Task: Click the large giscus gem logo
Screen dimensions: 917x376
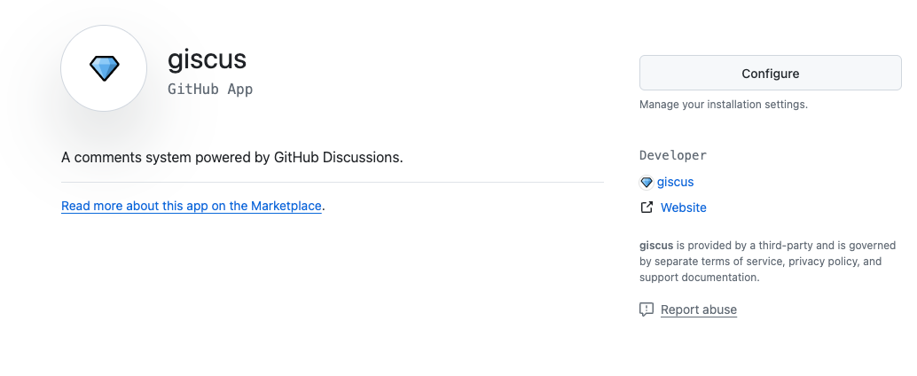Action: click(104, 68)
